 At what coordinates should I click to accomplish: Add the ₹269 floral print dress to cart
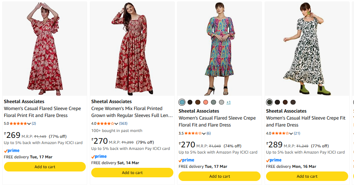click(x=45, y=167)
